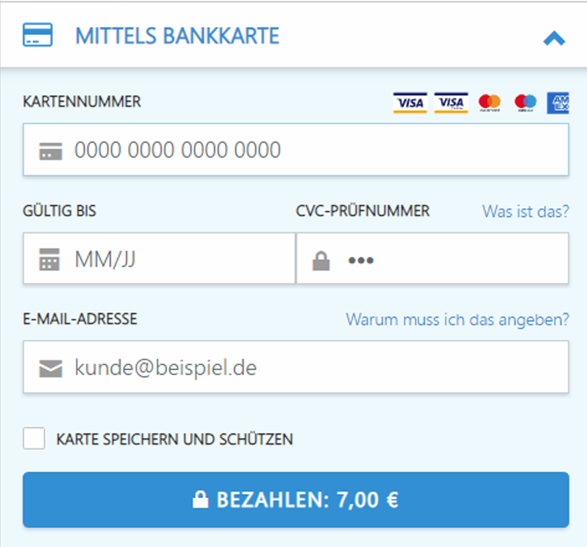Focus the kunde@beispiel.de e-mail placeholder
Screen dimensions: 587x547
(x=166, y=368)
